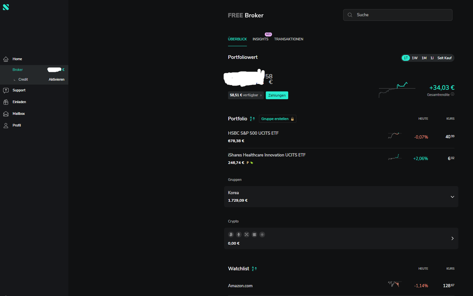Viewport: 473px width, 296px height.
Task: Click the +2,06% daily change value
Action: click(x=420, y=158)
